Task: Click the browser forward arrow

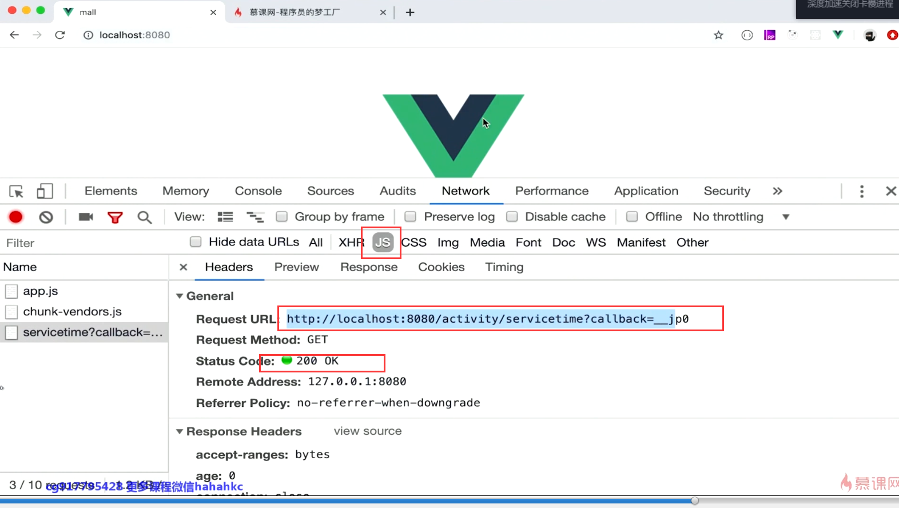Action: 37,35
